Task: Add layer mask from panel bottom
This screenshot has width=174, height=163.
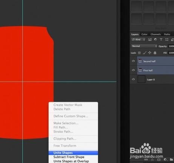Action: point(159,160)
